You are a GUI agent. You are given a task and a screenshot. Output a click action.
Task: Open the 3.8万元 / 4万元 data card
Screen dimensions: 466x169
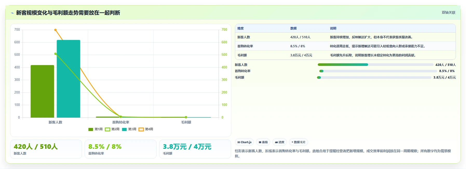195,149
